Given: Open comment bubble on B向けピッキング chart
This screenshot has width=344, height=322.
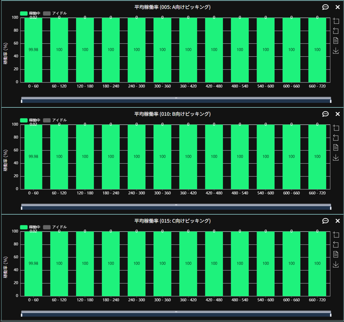Looking at the screenshot, I should point(325,114).
